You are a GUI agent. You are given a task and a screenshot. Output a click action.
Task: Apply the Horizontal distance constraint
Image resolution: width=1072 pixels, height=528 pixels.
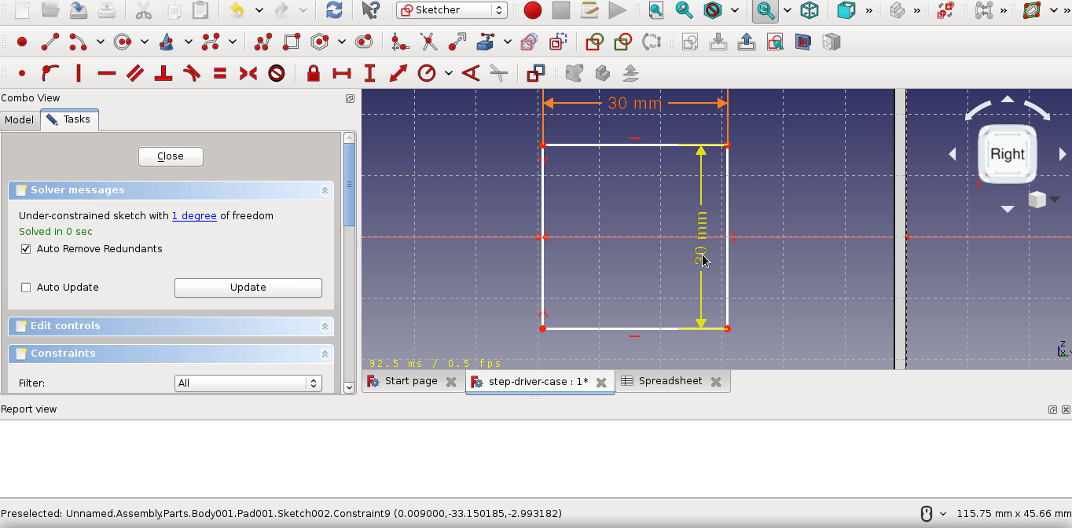342,73
